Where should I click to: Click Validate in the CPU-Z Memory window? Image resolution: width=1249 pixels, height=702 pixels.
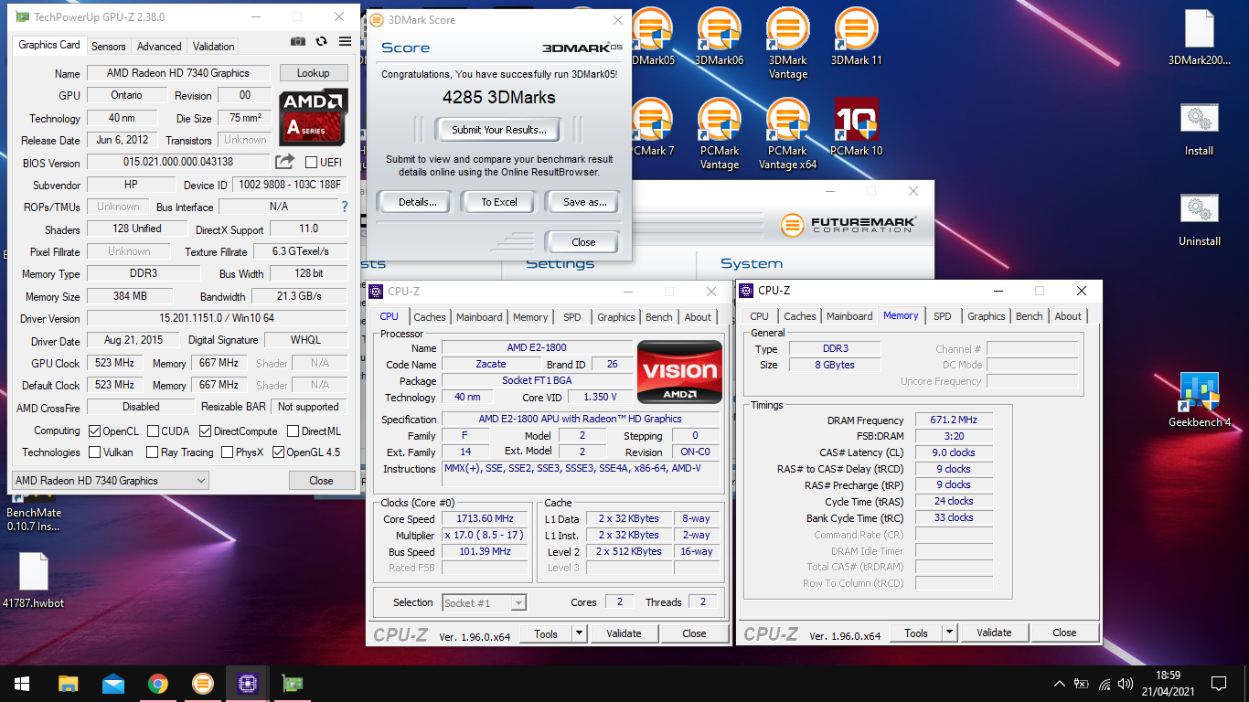994,633
